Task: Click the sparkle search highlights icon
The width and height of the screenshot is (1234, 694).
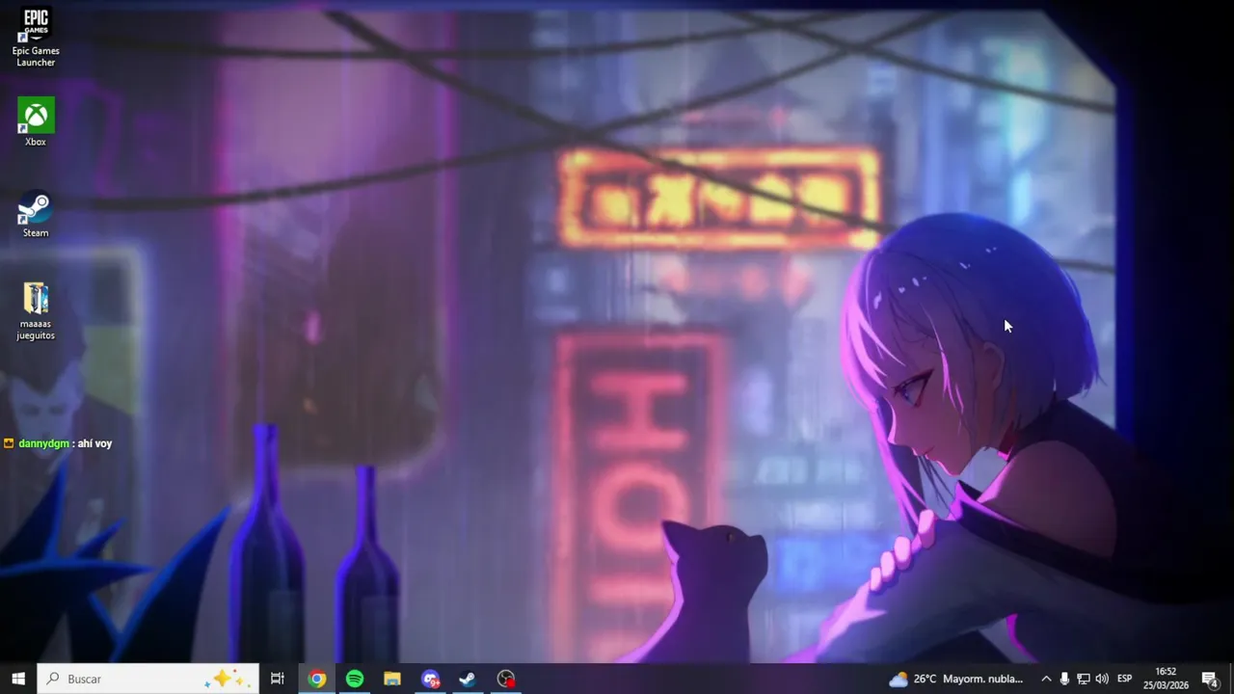Action: coord(228,679)
